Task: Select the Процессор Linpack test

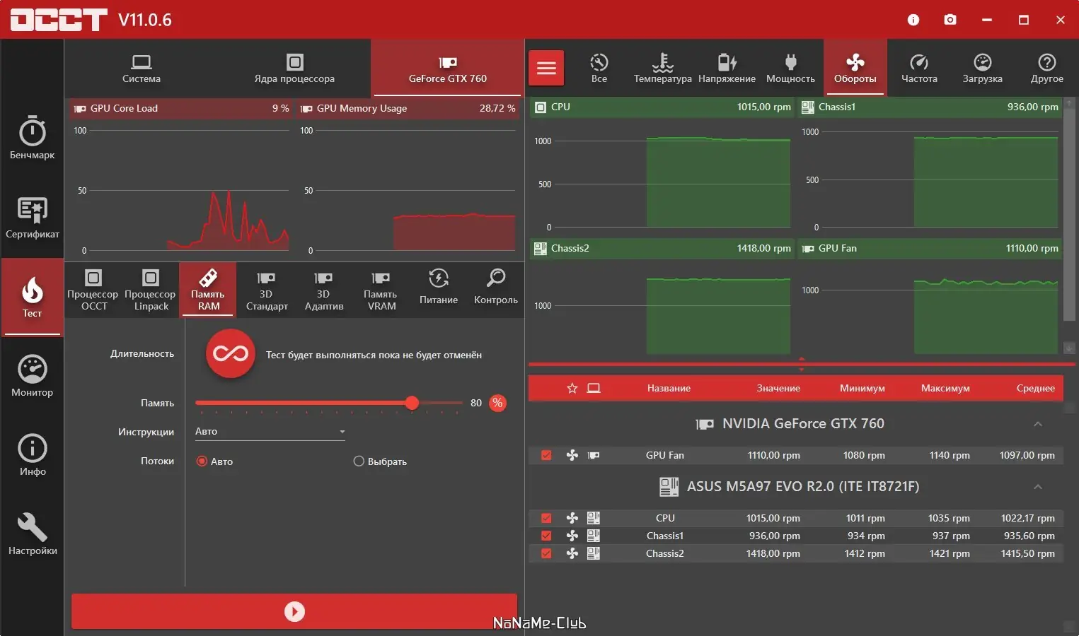Action: [x=151, y=290]
